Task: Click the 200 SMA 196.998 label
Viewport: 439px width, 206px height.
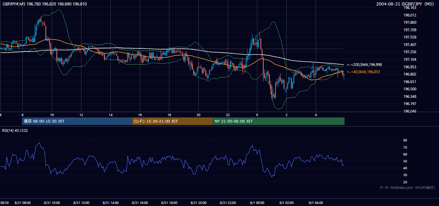Action: 364,65
